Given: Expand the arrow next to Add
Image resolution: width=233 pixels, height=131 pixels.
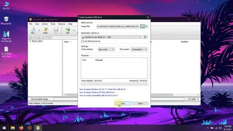Looking at the screenshot, I should tap(74, 31).
